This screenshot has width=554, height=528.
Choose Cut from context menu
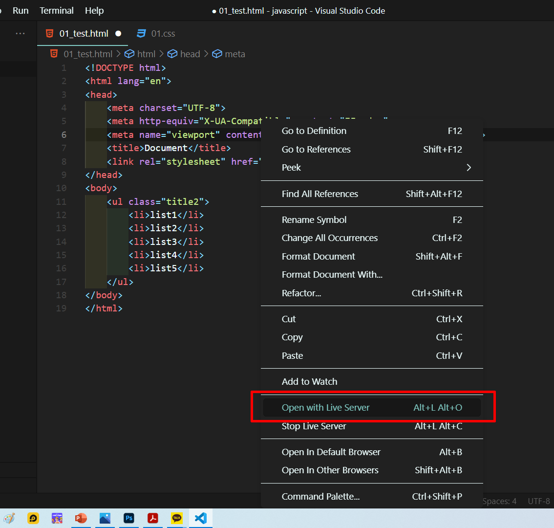(x=372, y=319)
